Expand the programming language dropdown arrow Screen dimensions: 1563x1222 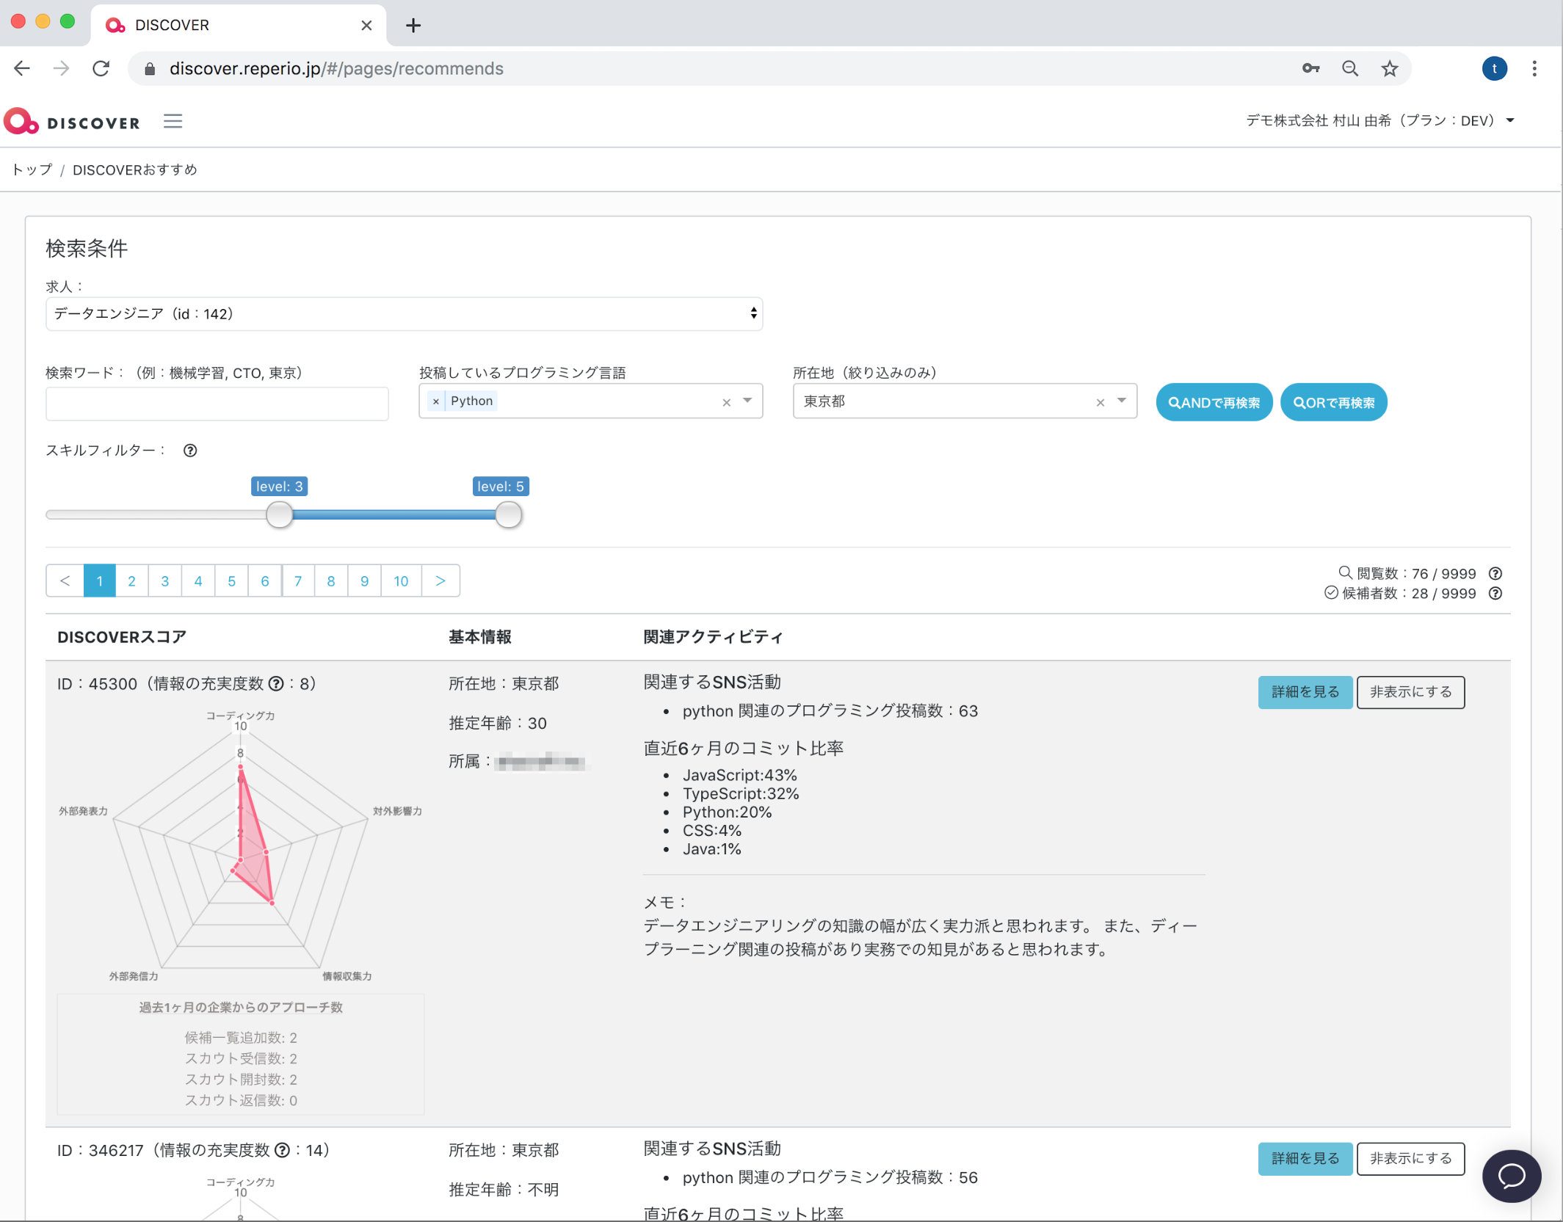click(747, 401)
